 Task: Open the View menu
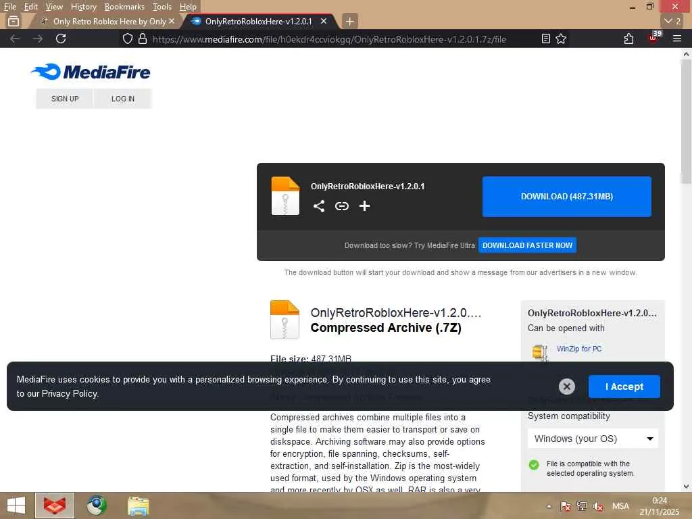(x=54, y=7)
